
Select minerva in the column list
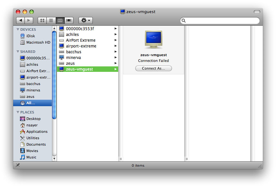(88, 57)
